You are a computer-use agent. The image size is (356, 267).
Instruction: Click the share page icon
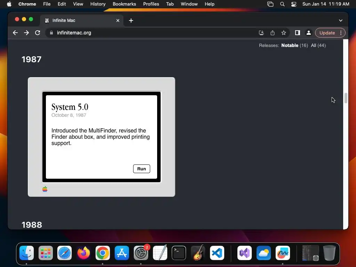click(x=273, y=33)
